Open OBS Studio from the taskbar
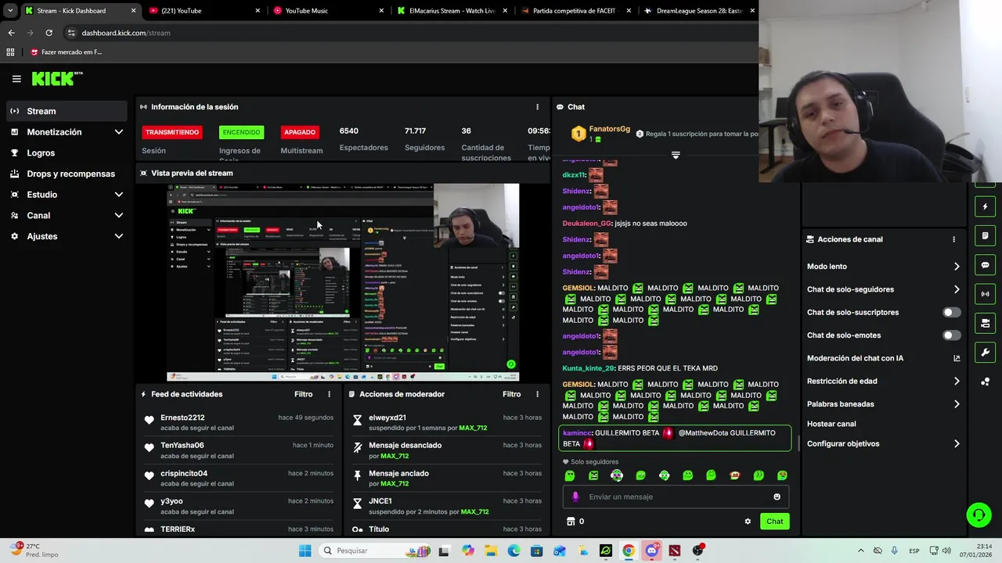1002x563 pixels. [x=697, y=550]
